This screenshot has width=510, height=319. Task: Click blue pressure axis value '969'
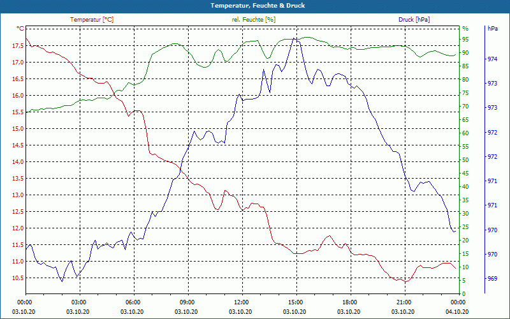492,279
